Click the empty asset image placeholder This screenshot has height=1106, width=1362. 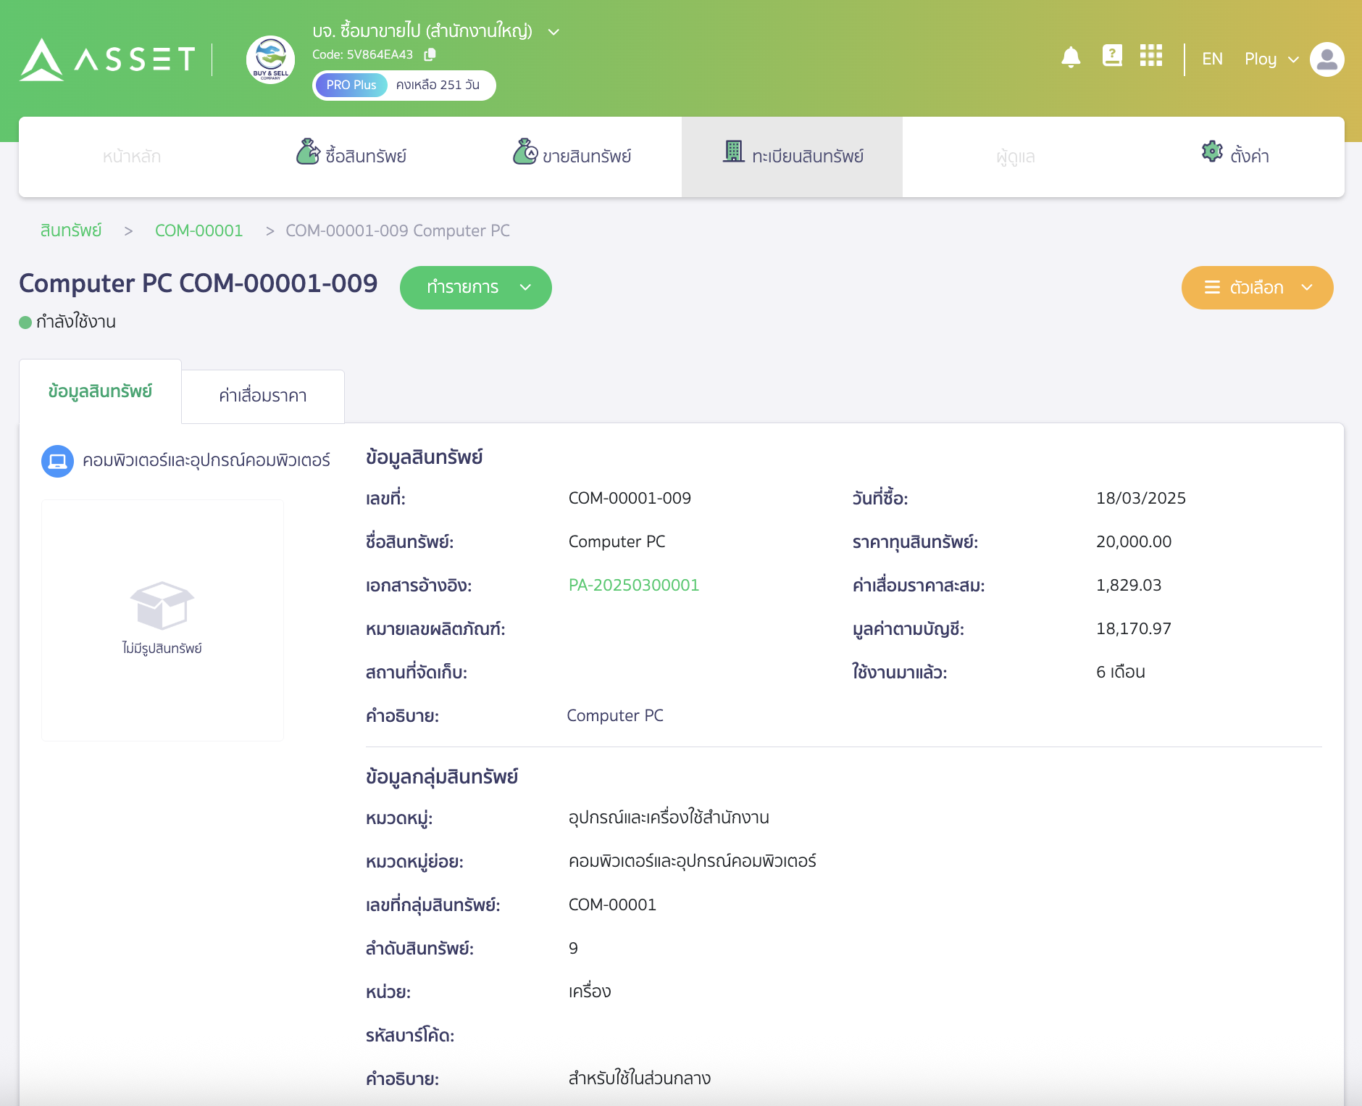point(162,620)
